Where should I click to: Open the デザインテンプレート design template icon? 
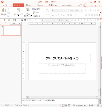coord(28,10)
